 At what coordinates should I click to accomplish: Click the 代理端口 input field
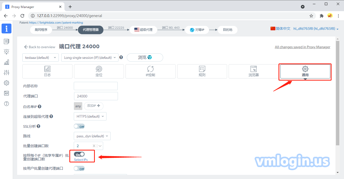point(96,96)
